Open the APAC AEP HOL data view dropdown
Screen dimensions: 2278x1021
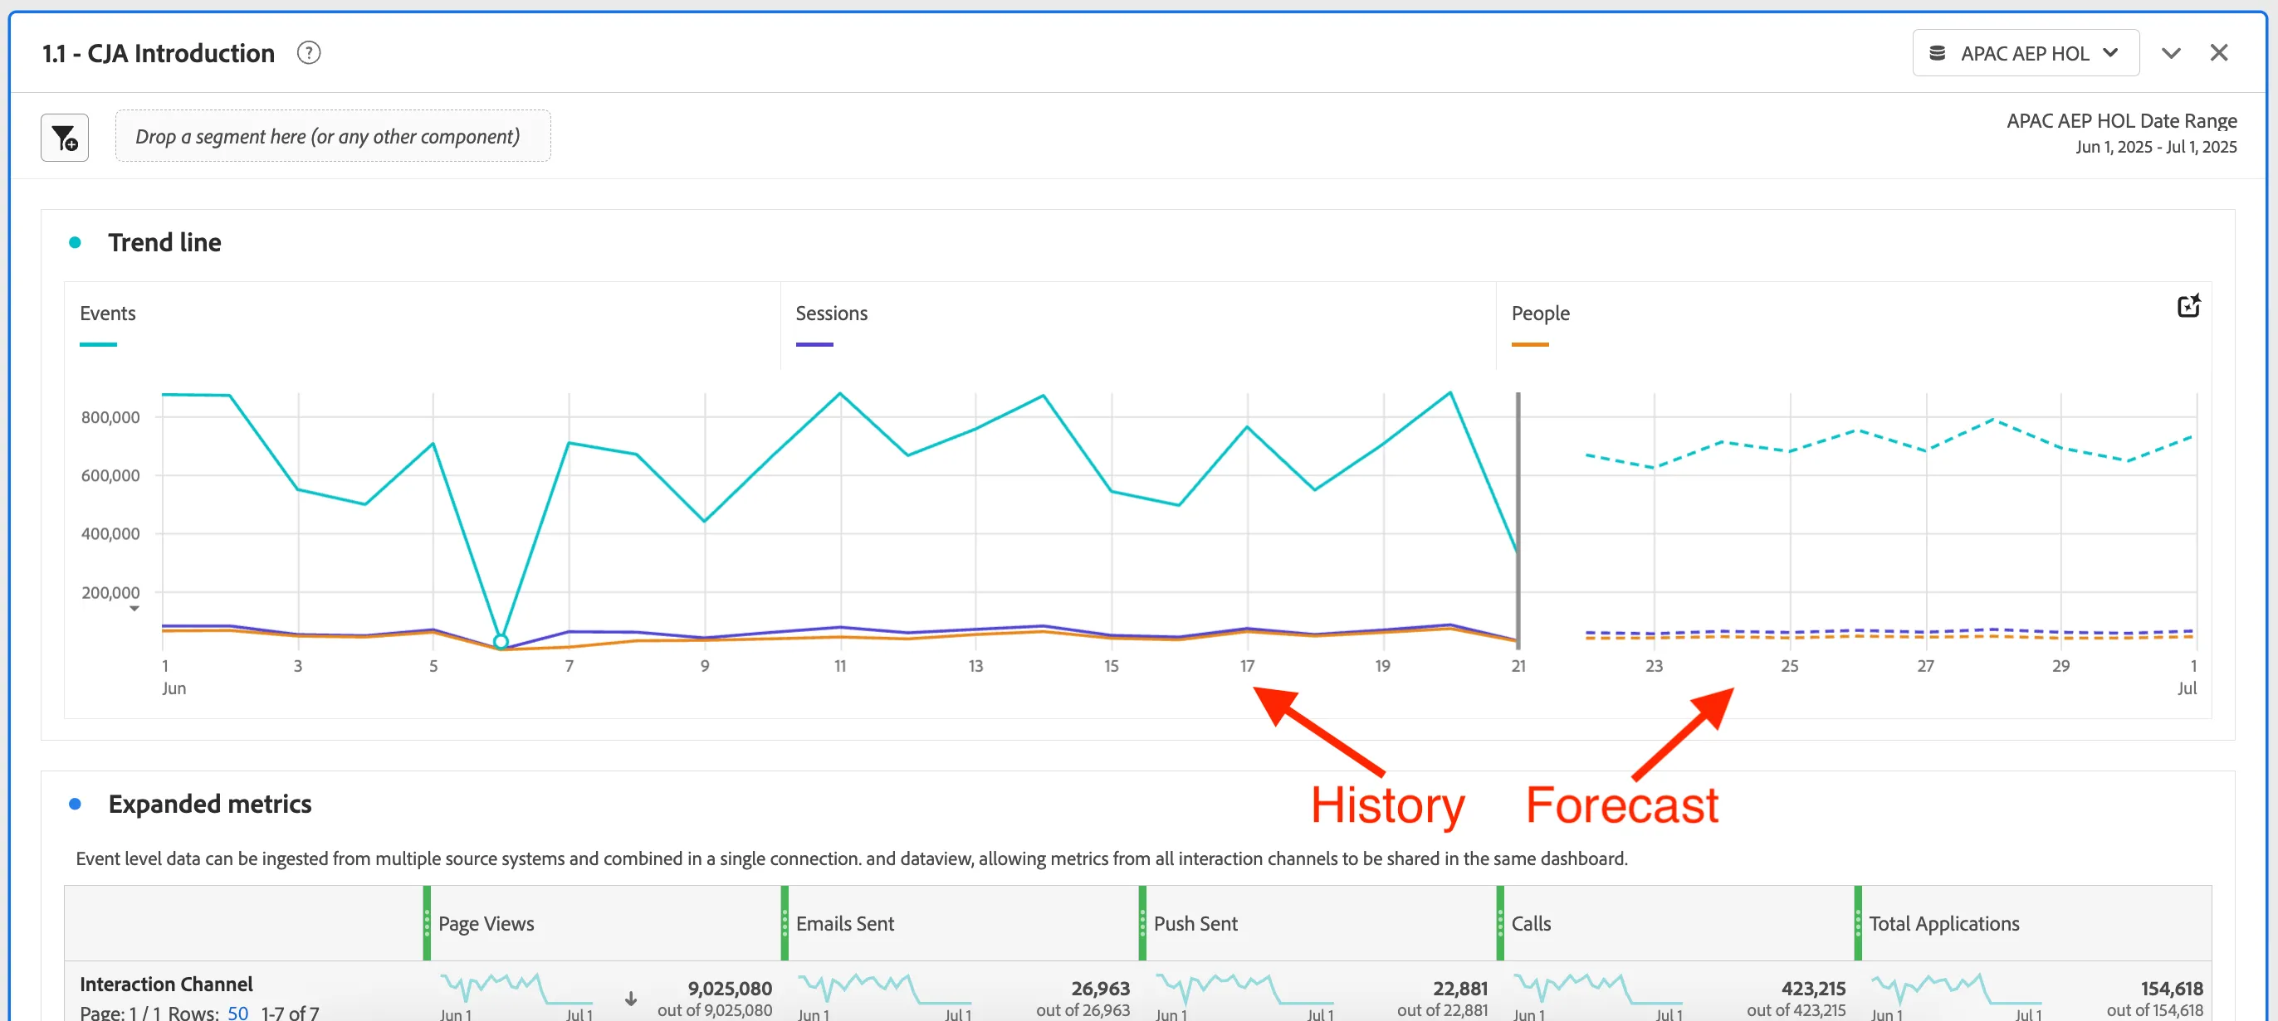click(2025, 53)
